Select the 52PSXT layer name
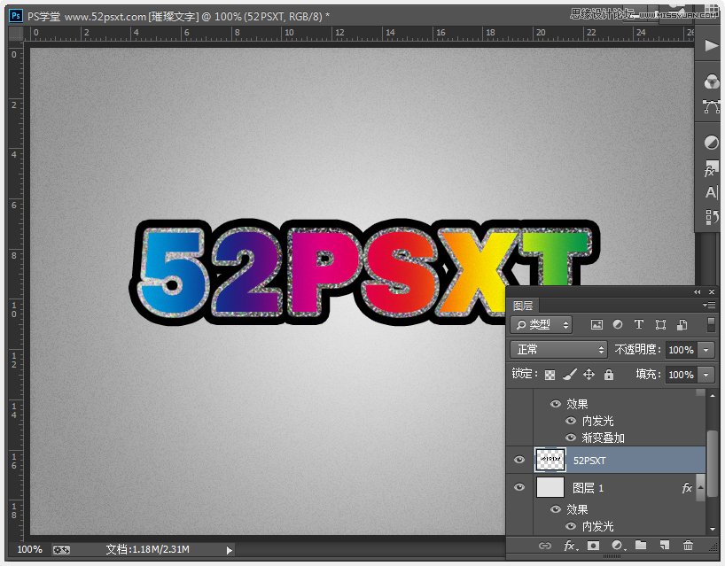This screenshot has height=566, width=725. [x=589, y=461]
